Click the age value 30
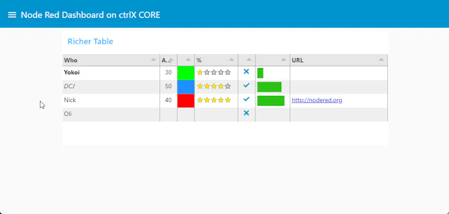This screenshot has height=214, width=449. click(x=169, y=73)
